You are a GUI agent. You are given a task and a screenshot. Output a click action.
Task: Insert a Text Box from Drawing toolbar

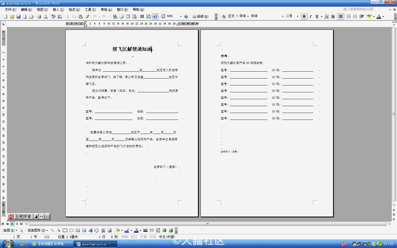78,230
